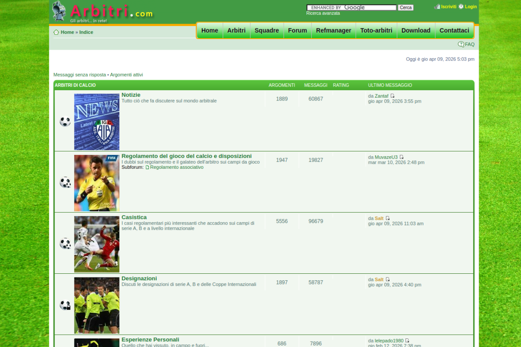The height and width of the screenshot is (347, 521).
Task: Open the Home menu tab
Action: (210, 31)
